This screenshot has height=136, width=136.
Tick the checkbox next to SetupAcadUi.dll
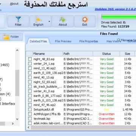[x=30, y=110]
